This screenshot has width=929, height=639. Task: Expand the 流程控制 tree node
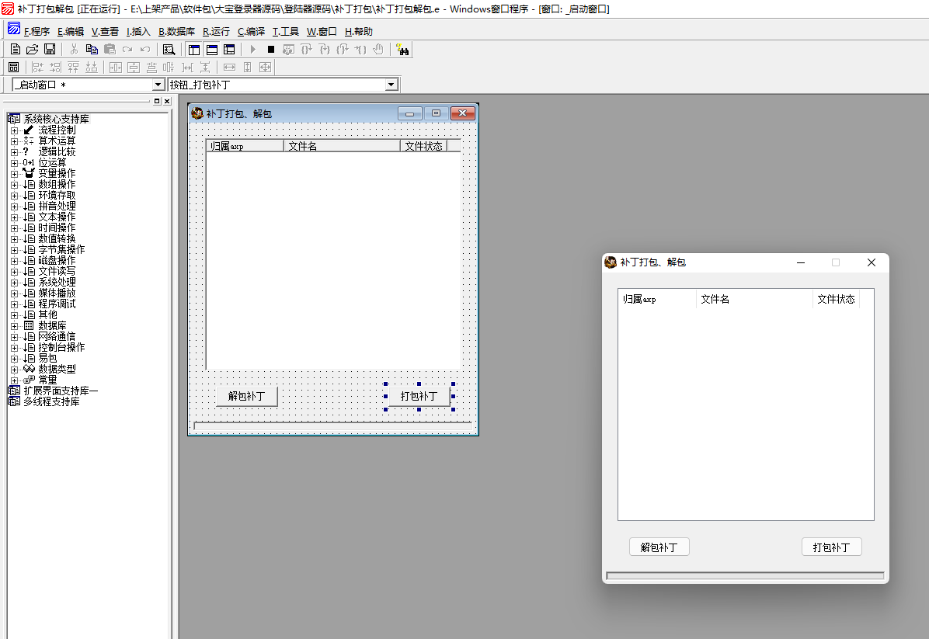click(14, 130)
